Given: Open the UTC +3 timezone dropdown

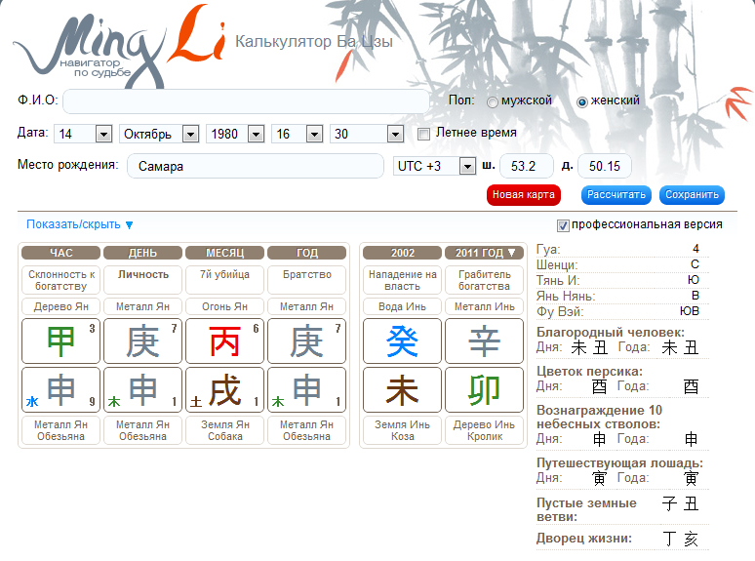Looking at the screenshot, I should (x=434, y=166).
